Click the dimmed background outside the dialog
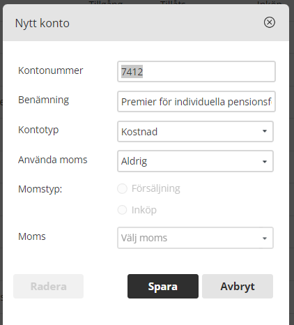Viewport: 294px width, 325px height. pos(292,162)
